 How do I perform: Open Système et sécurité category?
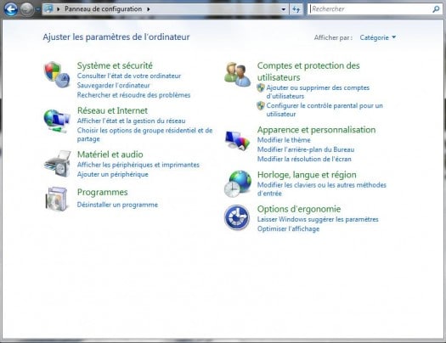115,65
